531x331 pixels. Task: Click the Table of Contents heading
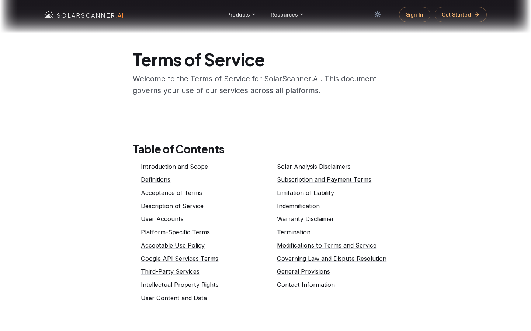click(178, 149)
